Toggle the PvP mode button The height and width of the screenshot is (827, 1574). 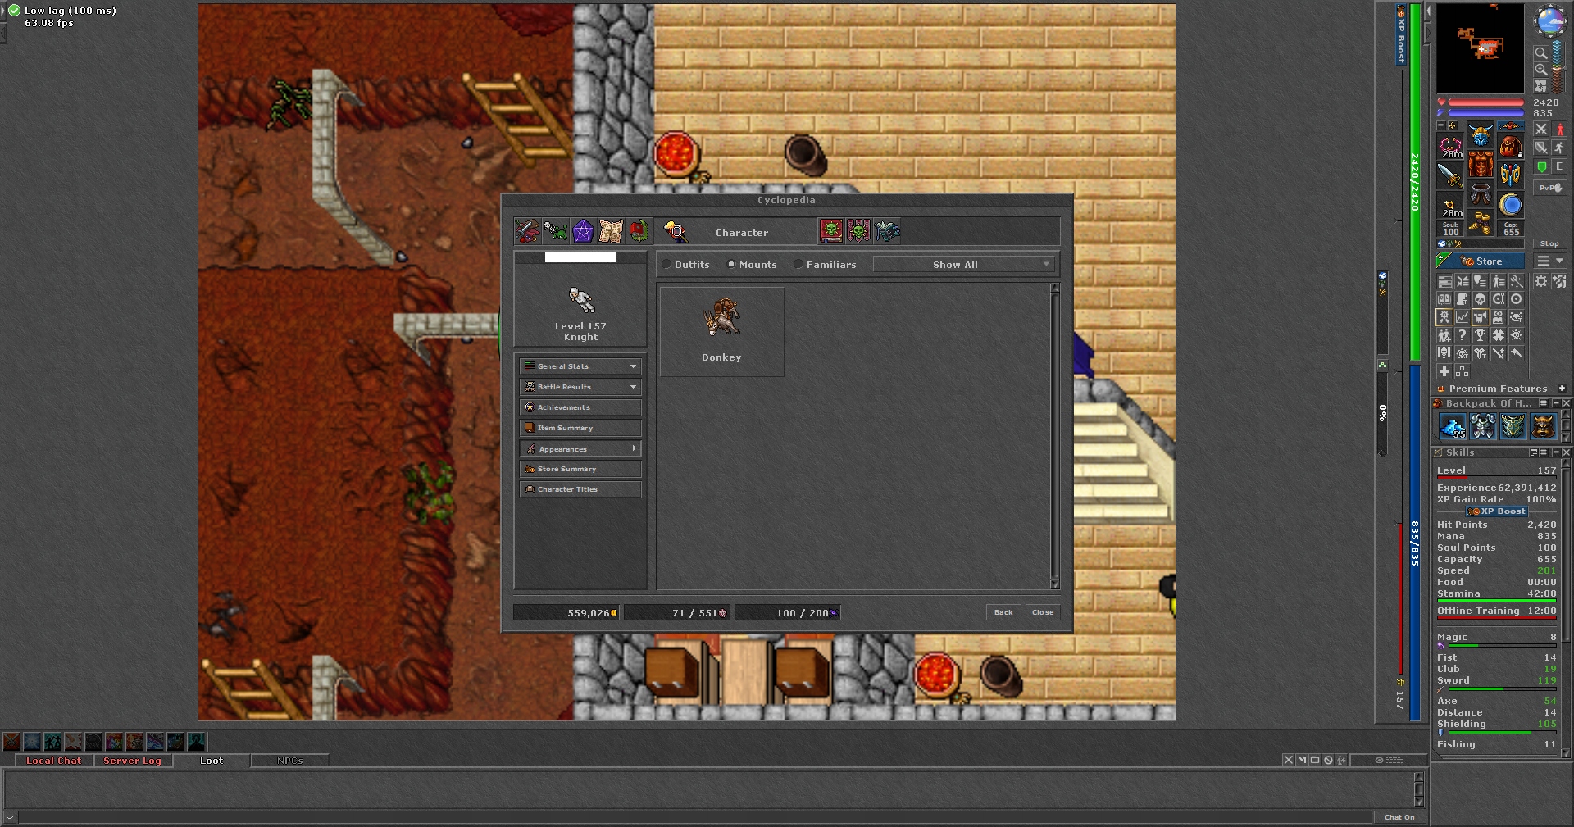tap(1550, 188)
